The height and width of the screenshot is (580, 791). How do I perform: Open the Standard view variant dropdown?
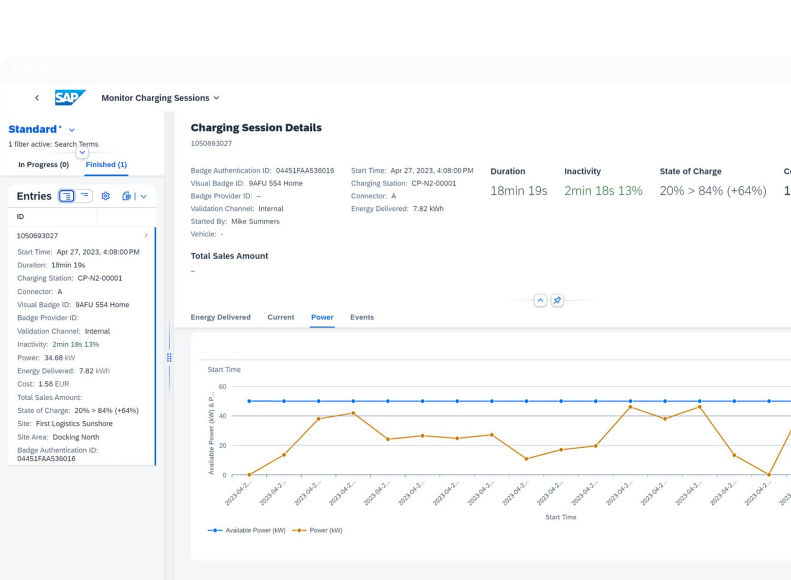click(x=72, y=130)
